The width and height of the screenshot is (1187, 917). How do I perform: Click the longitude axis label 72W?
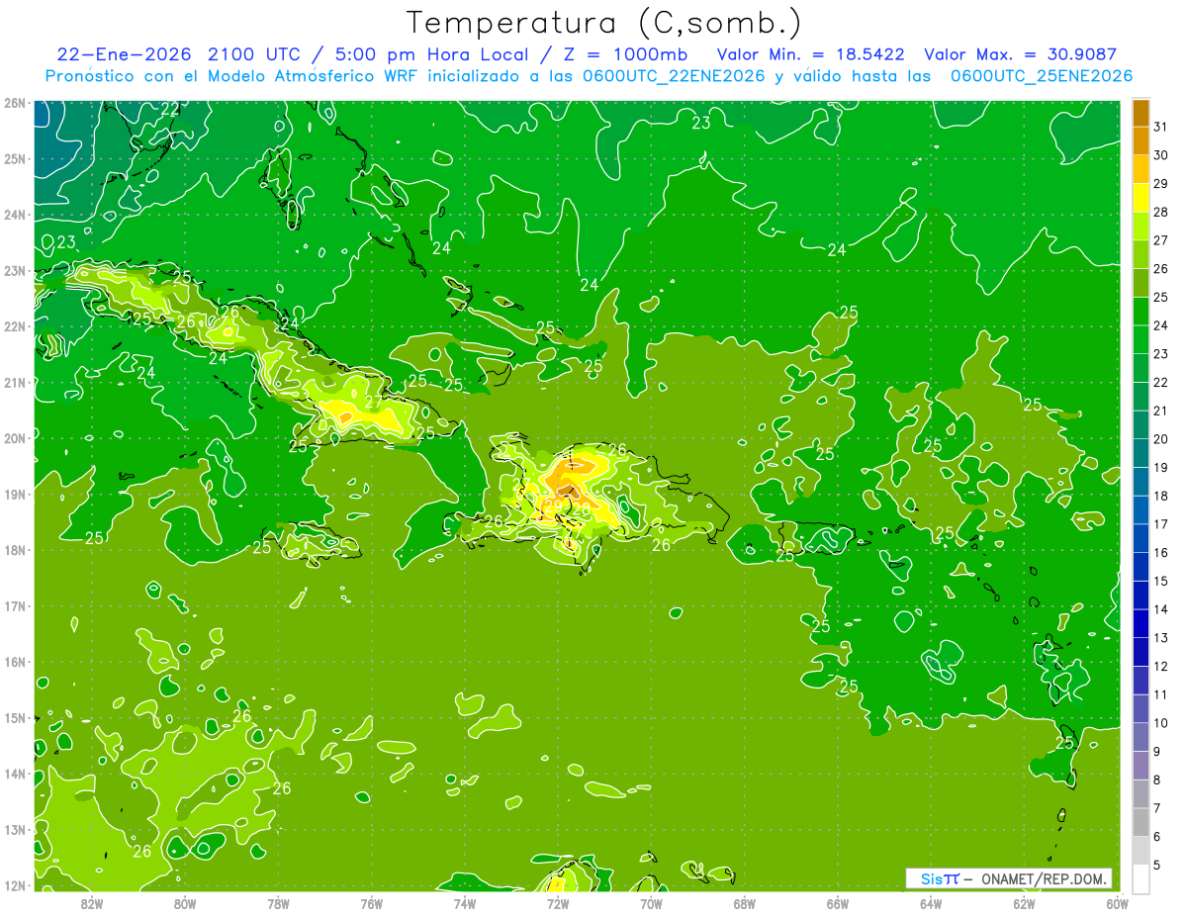tap(557, 903)
